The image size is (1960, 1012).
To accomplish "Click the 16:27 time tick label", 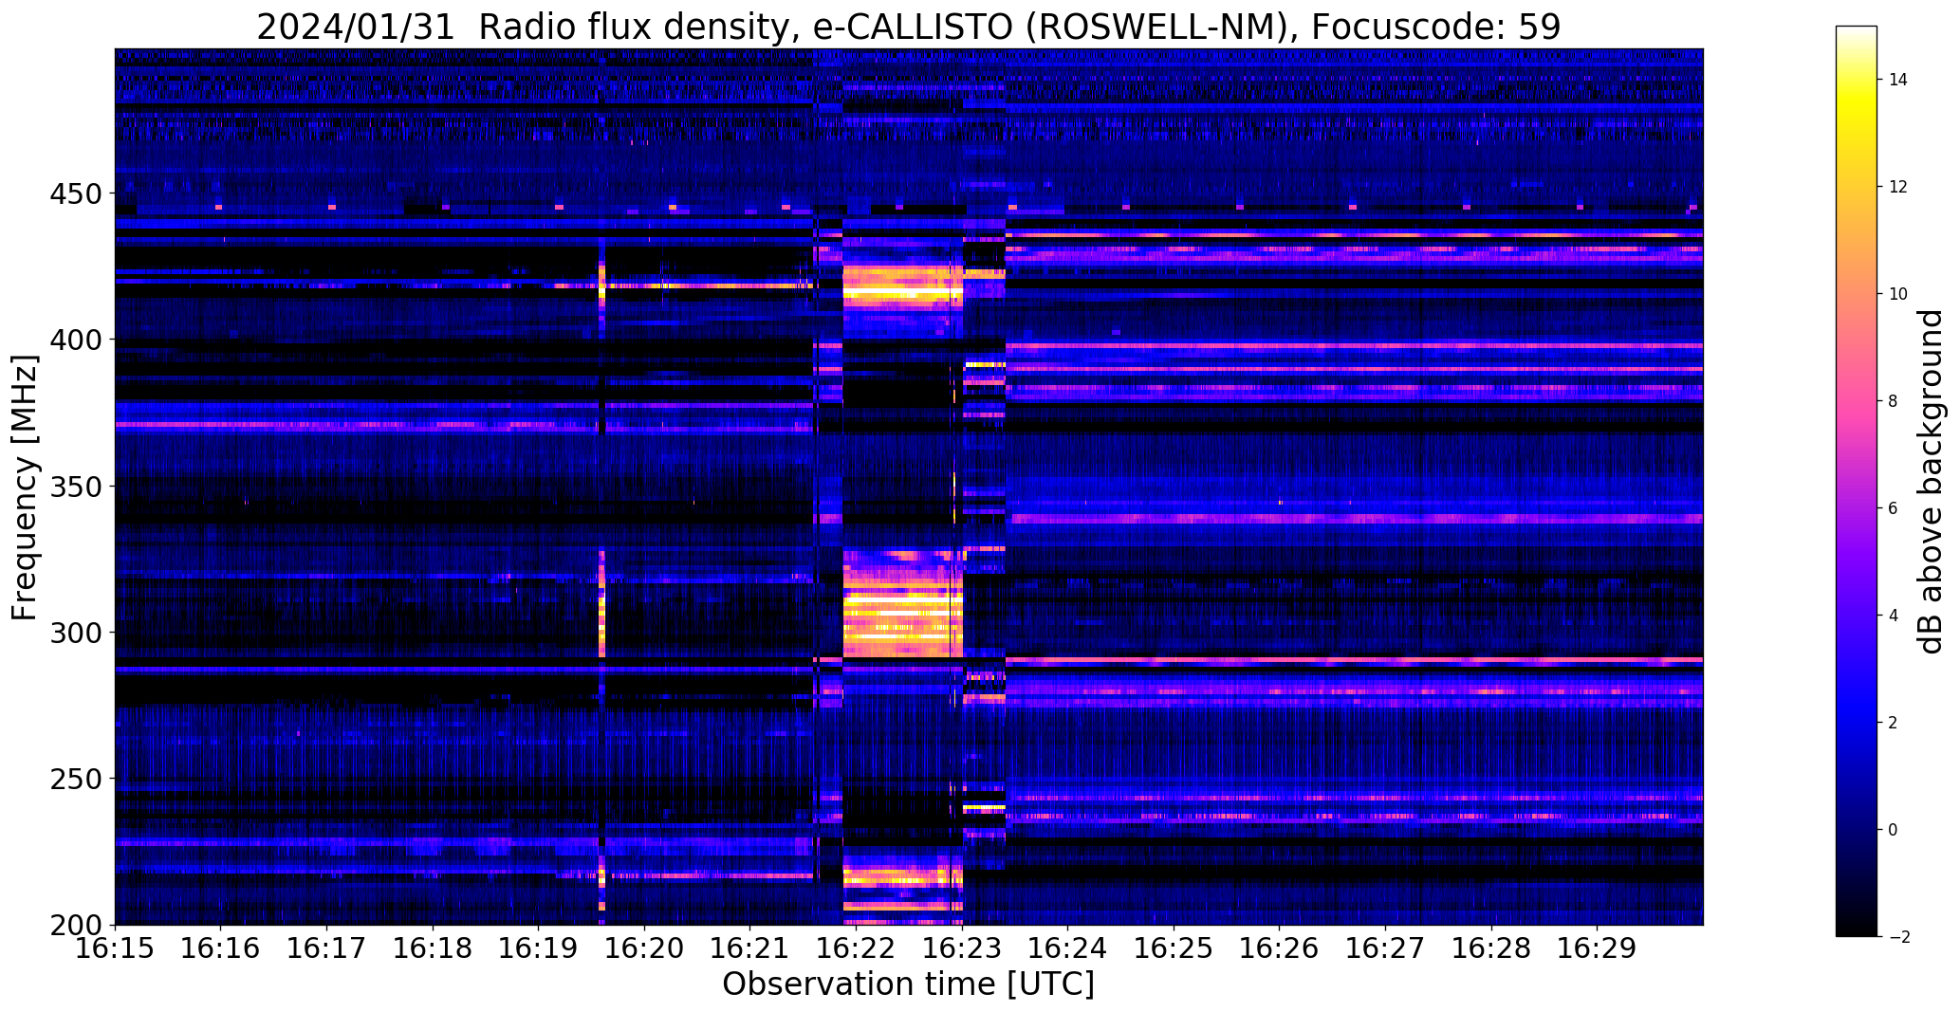I will tap(1385, 948).
